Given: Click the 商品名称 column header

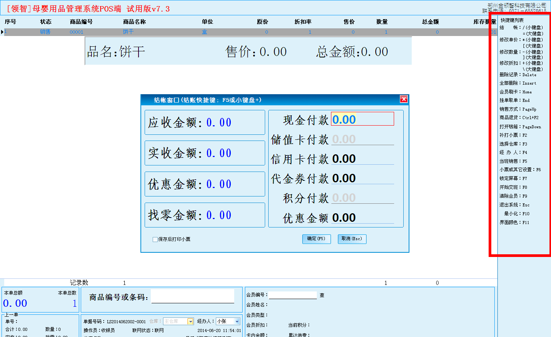Looking at the screenshot, I should coord(134,22).
